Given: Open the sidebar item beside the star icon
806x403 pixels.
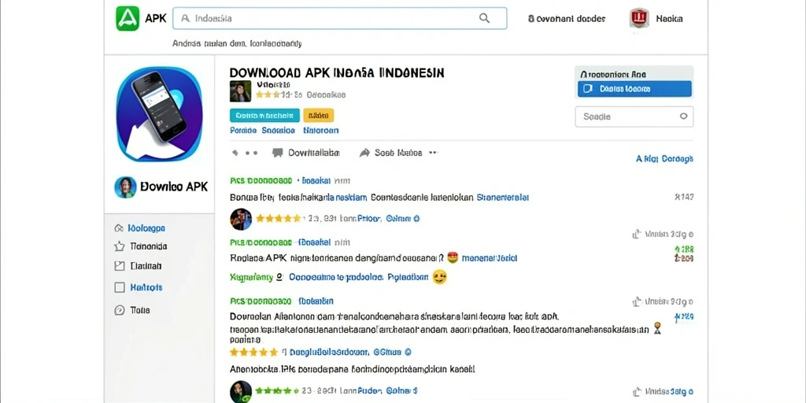Looking at the screenshot, I should [149, 246].
